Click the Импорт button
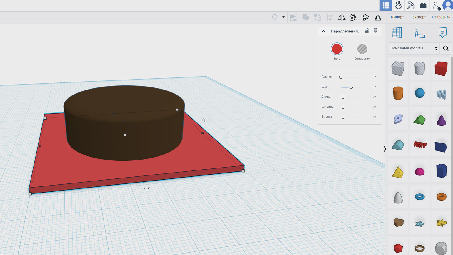The height and width of the screenshot is (255, 453). click(x=397, y=17)
